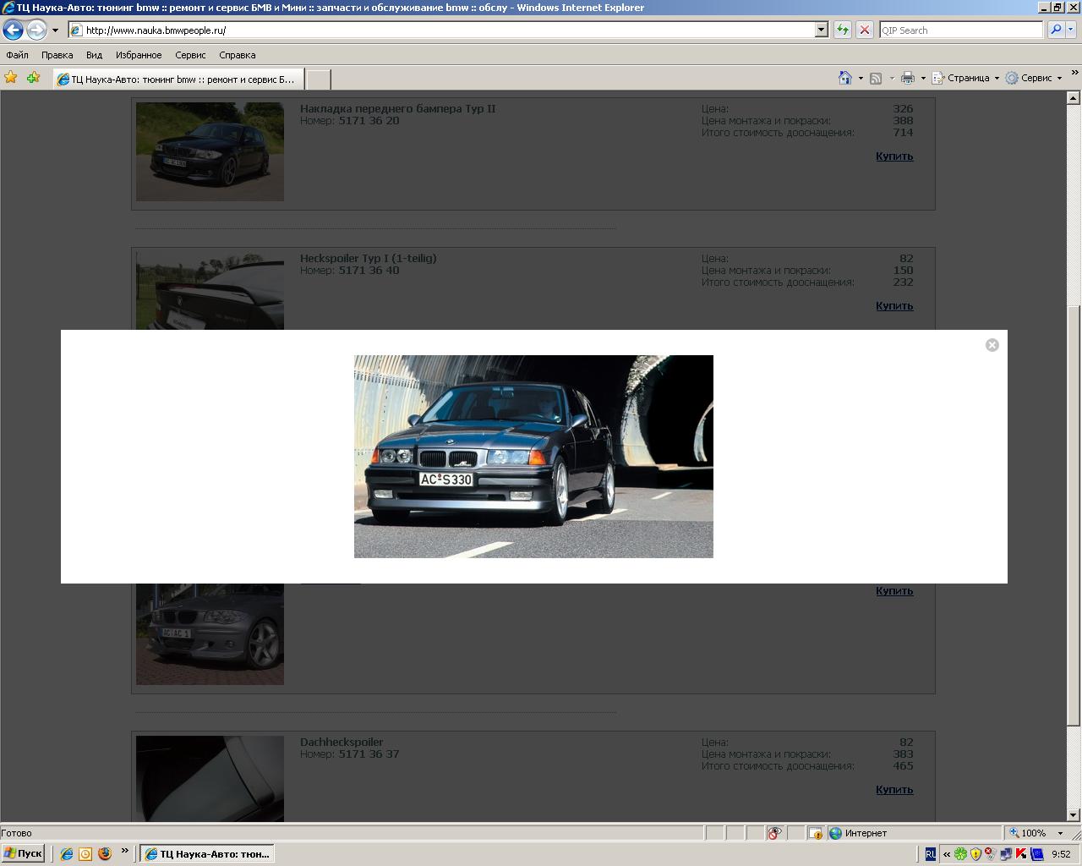Open the Файл menu
The width and height of the screenshot is (1082, 866).
17,55
